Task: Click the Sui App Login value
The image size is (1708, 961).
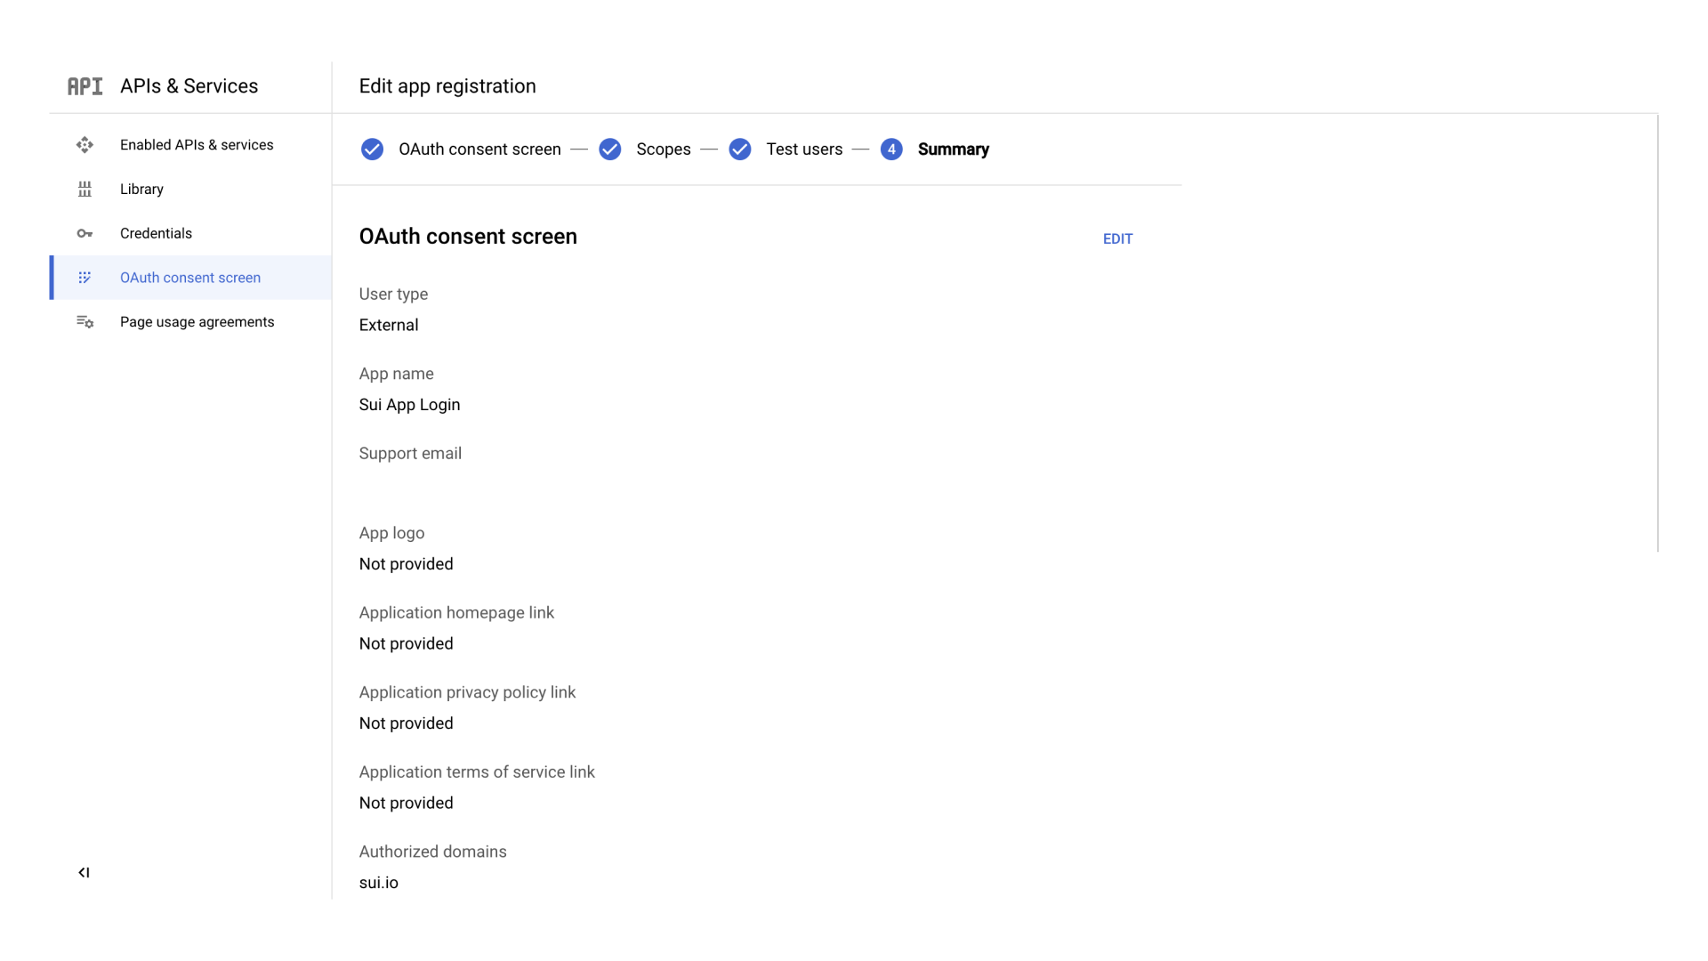Action: (x=409, y=405)
